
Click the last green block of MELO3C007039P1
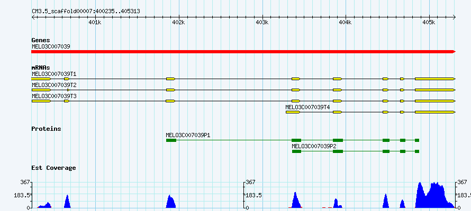[417, 140]
